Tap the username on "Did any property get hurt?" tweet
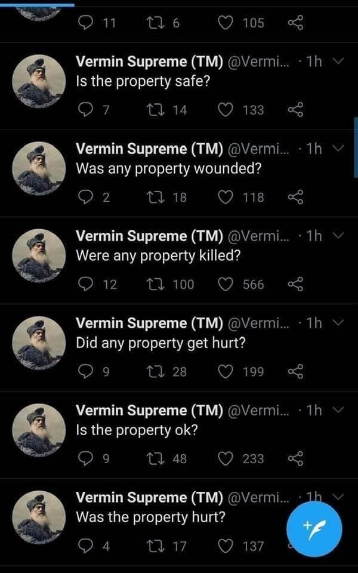The width and height of the screenshot is (358, 573). tap(149, 323)
